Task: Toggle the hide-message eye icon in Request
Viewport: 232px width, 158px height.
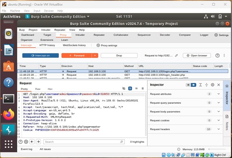Action: point(124,88)
